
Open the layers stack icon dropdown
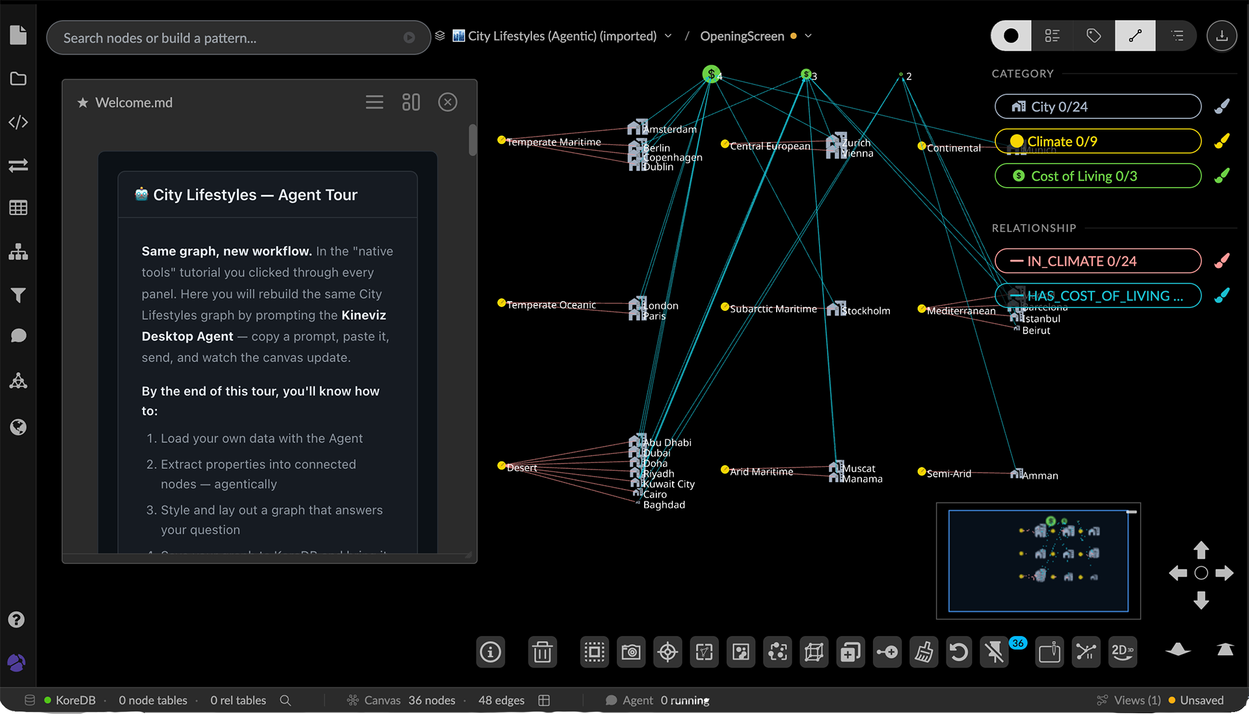(x=440, y=36)
